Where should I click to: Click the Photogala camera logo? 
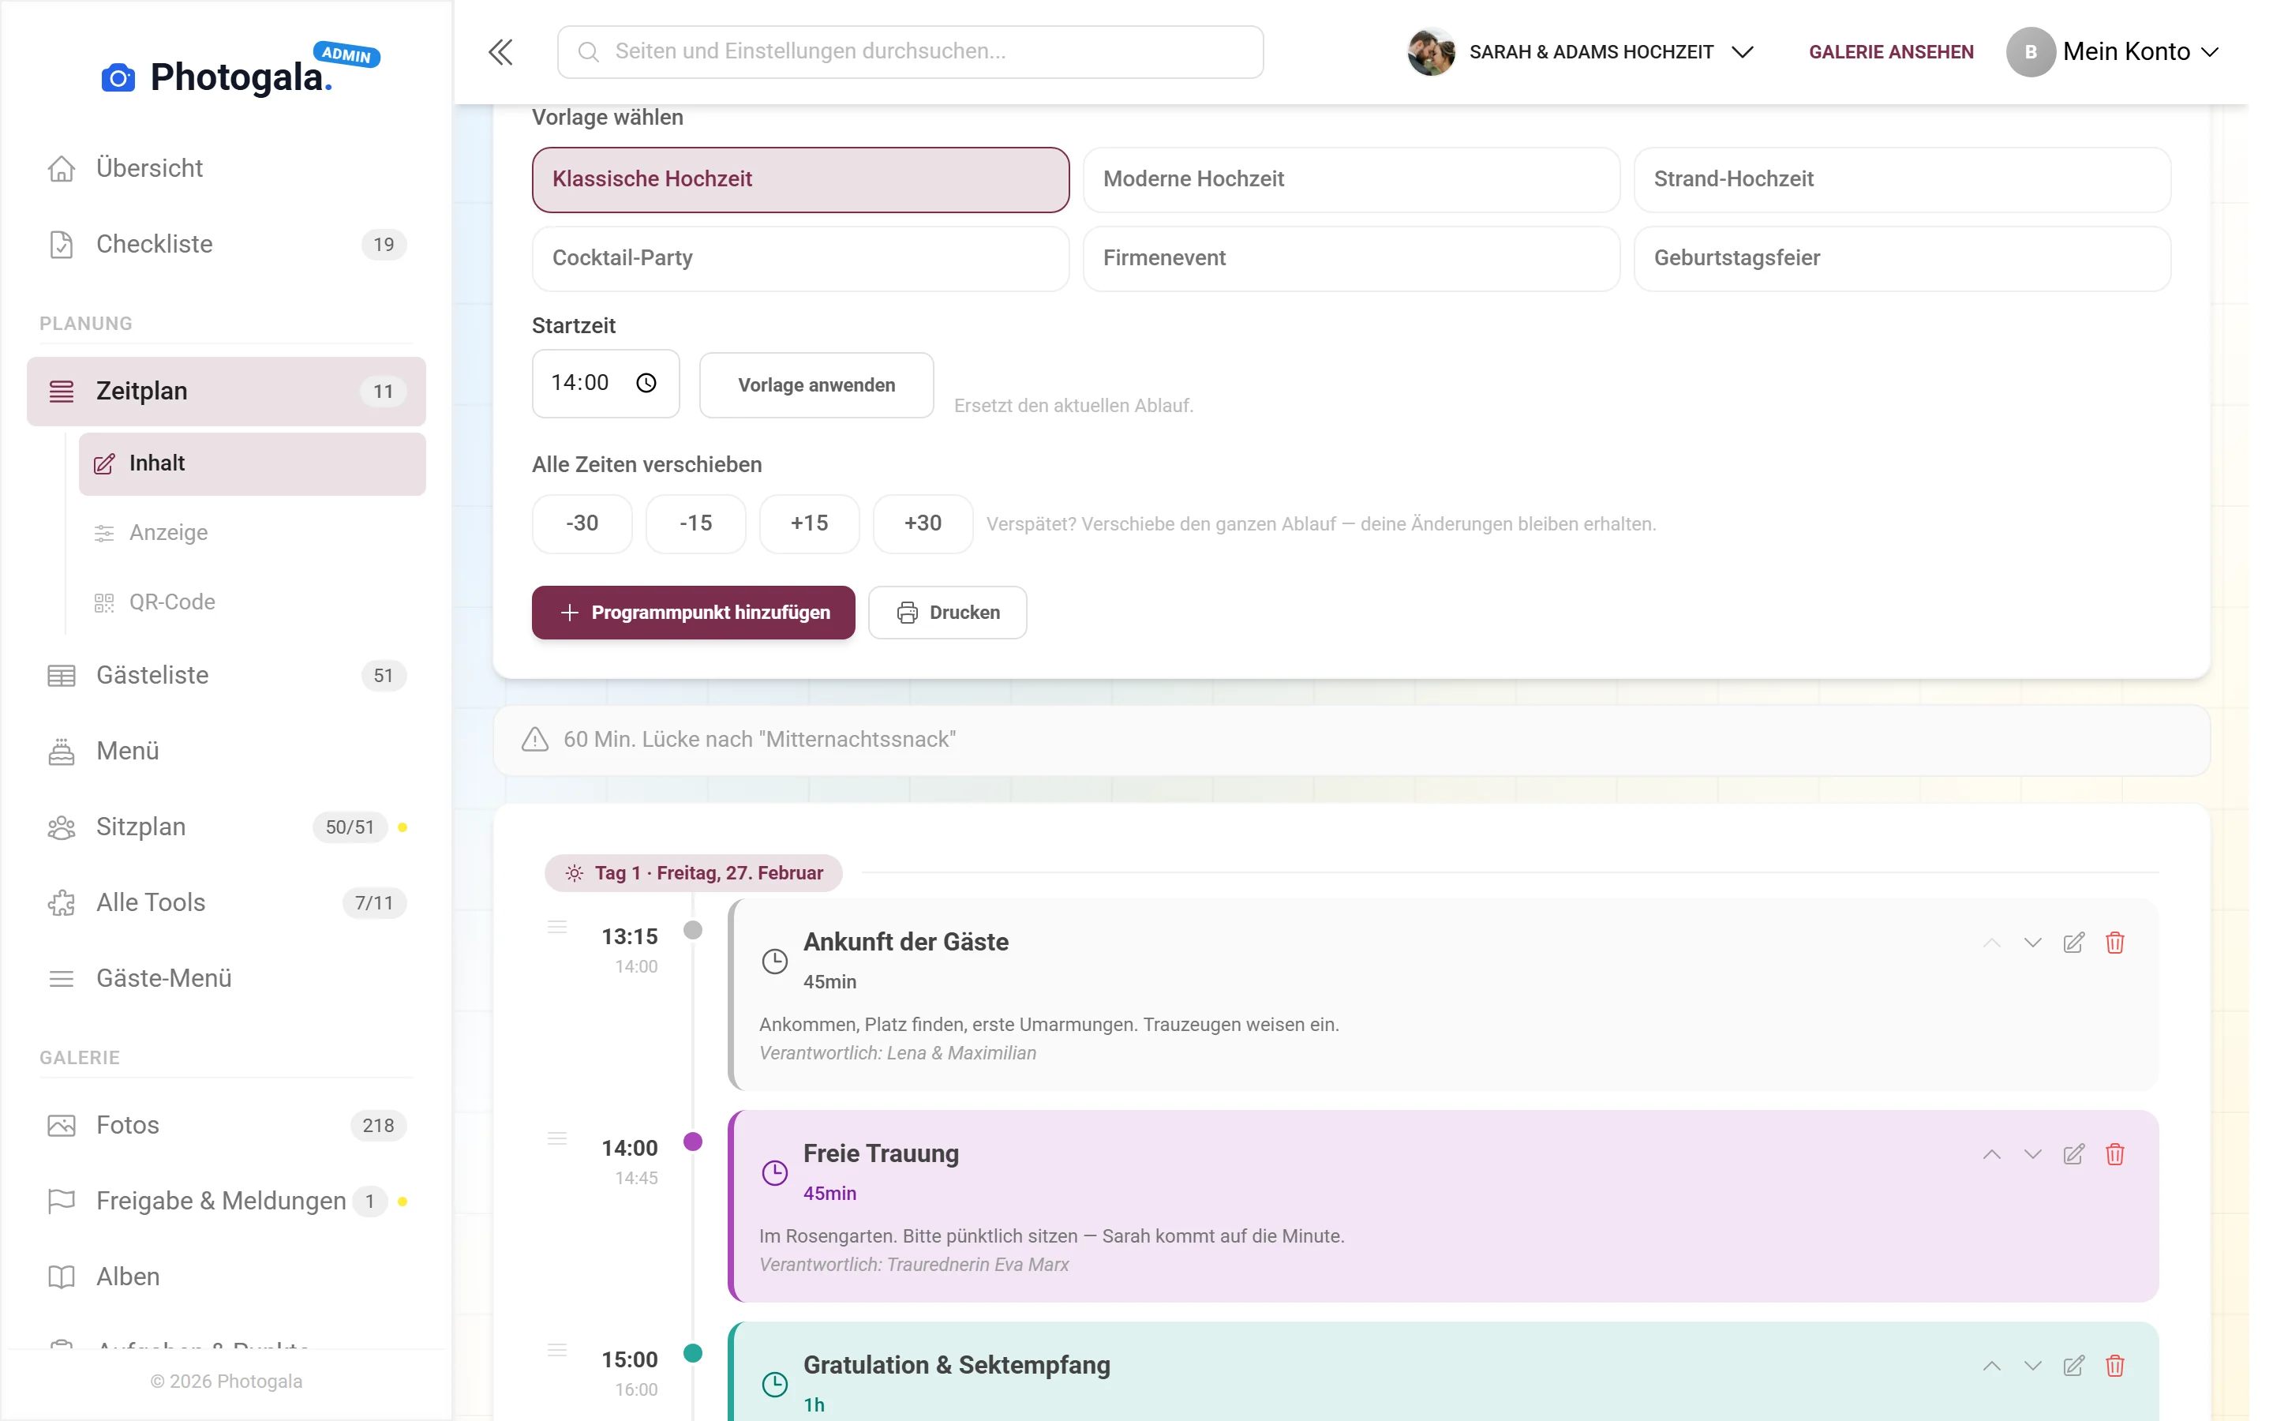118,78
